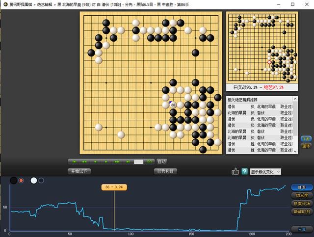Minimize the window

tap(279, 4)
